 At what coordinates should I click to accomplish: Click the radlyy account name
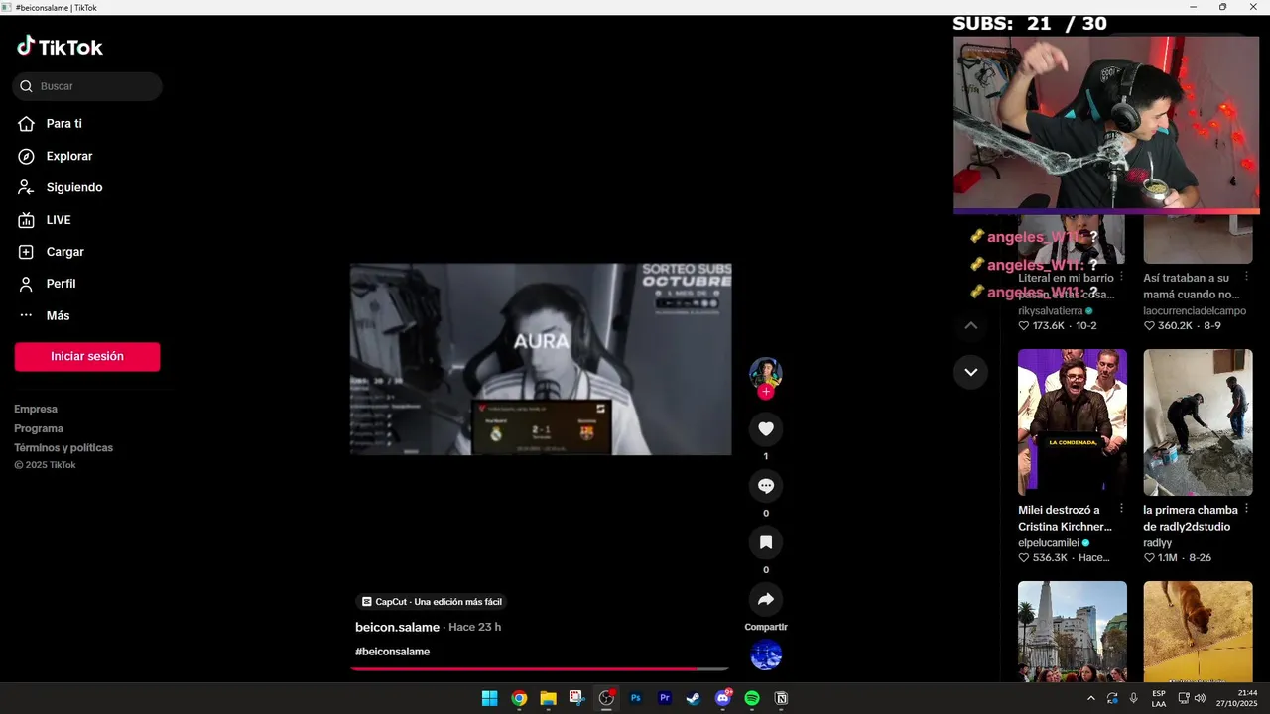pyautogui.click(x=1157, y=543)
